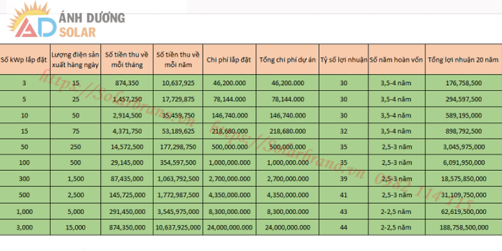
Task: Click profit ratio cell '41'
Action: tap(343, 195)
